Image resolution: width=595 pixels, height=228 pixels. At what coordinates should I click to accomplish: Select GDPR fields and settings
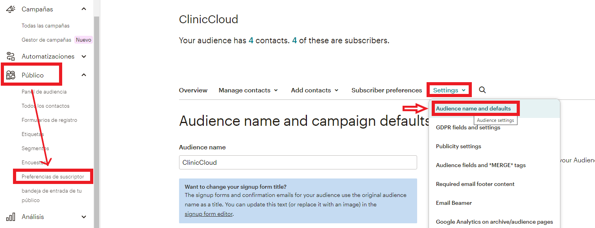(x=468, y=127)
